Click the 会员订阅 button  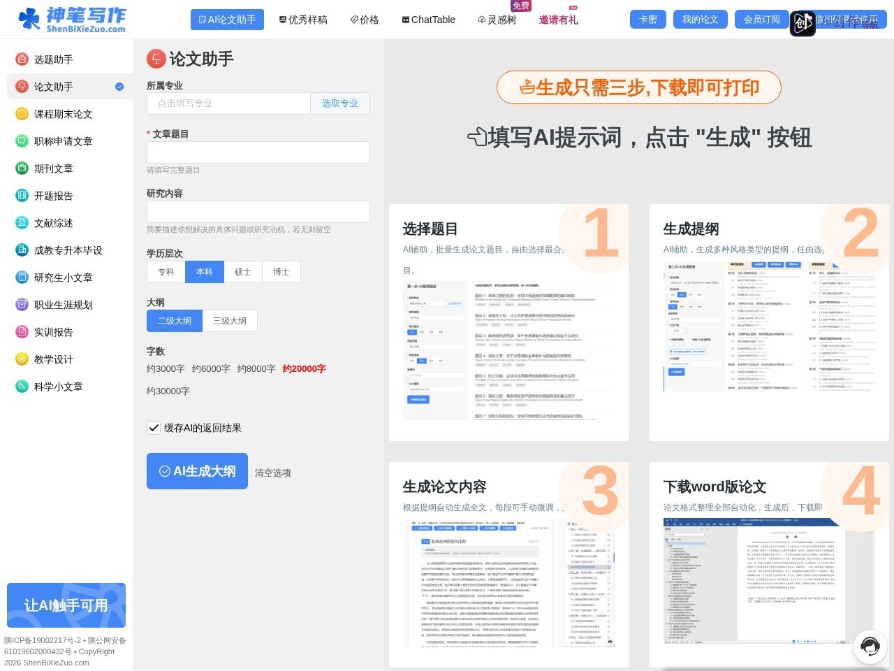coord(762,20)
